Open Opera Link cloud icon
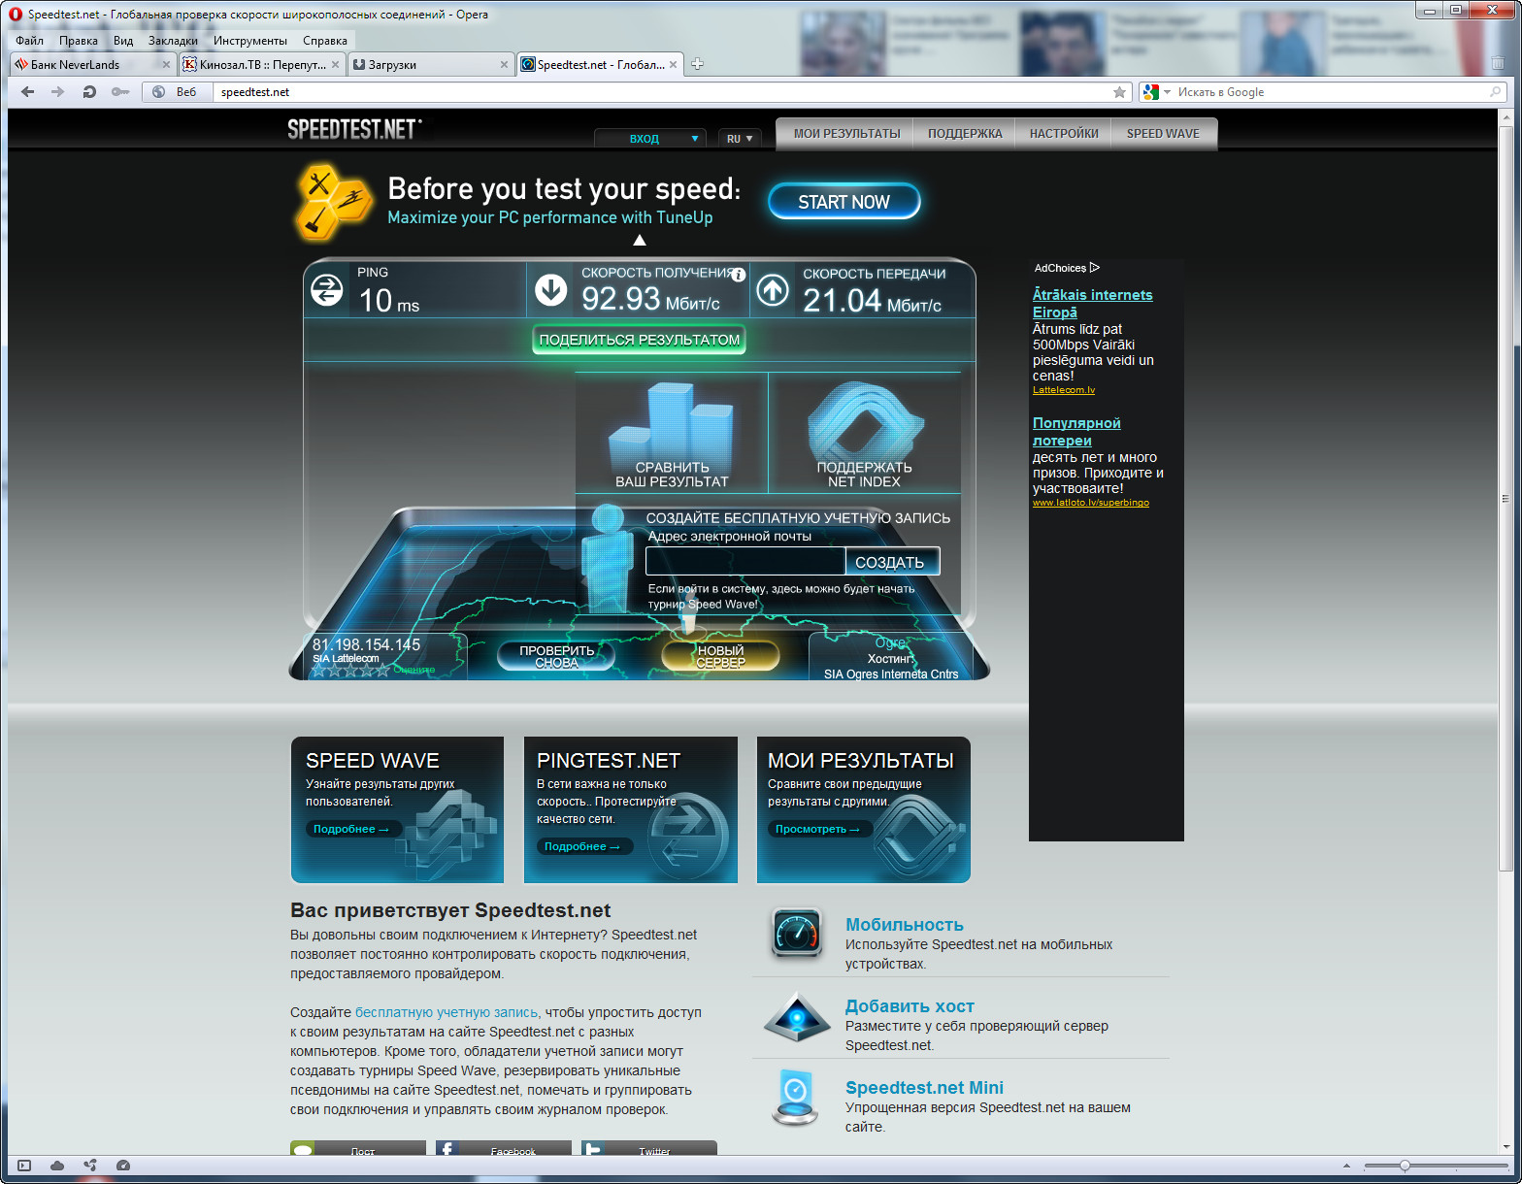 click(57, 1166)
